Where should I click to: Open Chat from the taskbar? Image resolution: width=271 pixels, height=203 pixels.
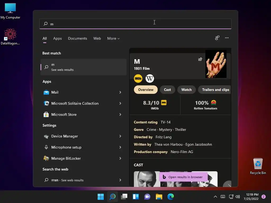tap(147, 197)
